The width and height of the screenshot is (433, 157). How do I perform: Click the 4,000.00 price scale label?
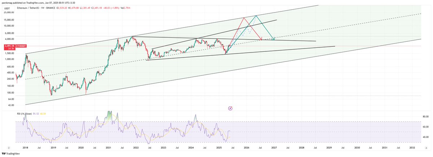pyautogui.click(x=9, y=39)
